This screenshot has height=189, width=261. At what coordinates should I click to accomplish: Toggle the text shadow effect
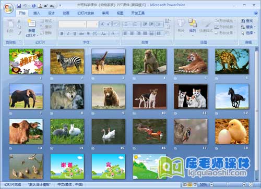[88, 33]
